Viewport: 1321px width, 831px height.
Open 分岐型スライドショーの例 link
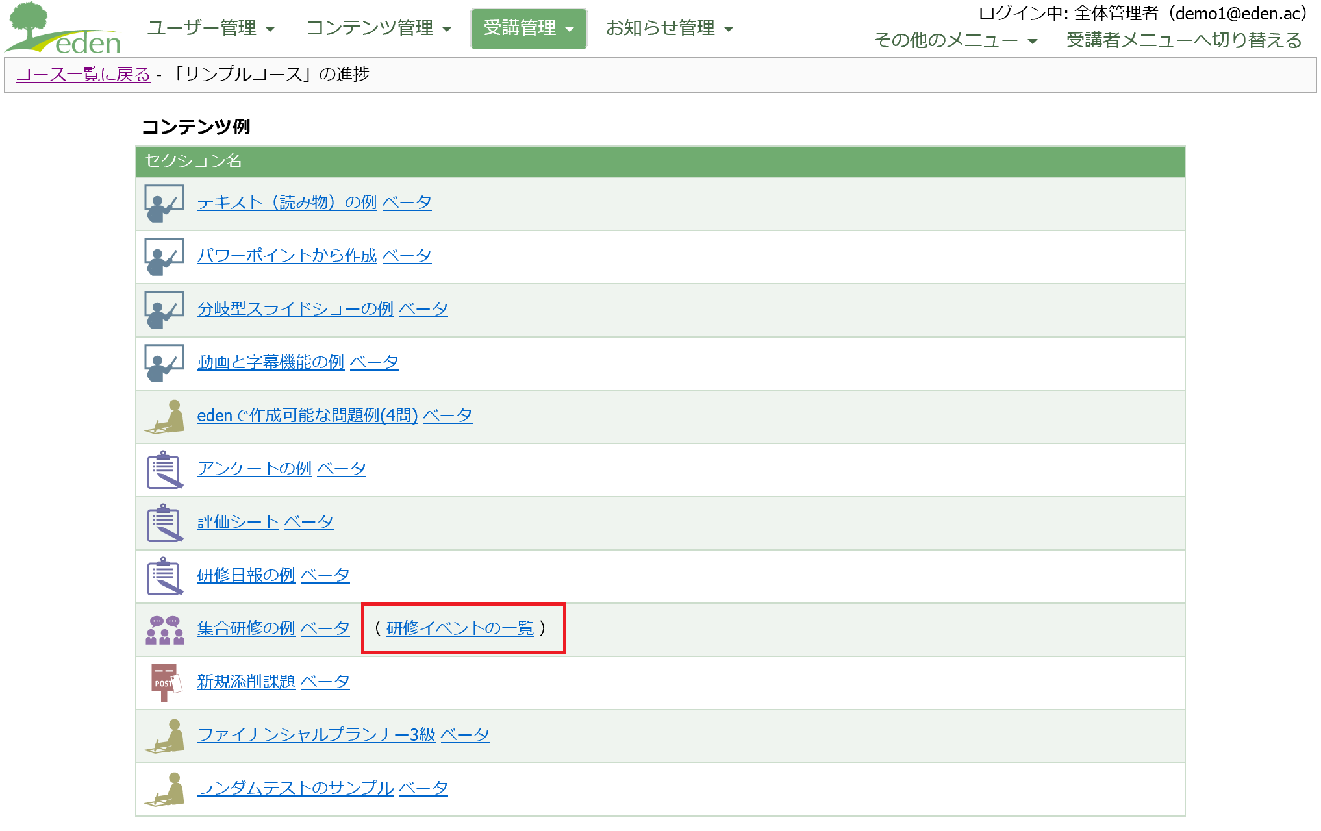296,308
